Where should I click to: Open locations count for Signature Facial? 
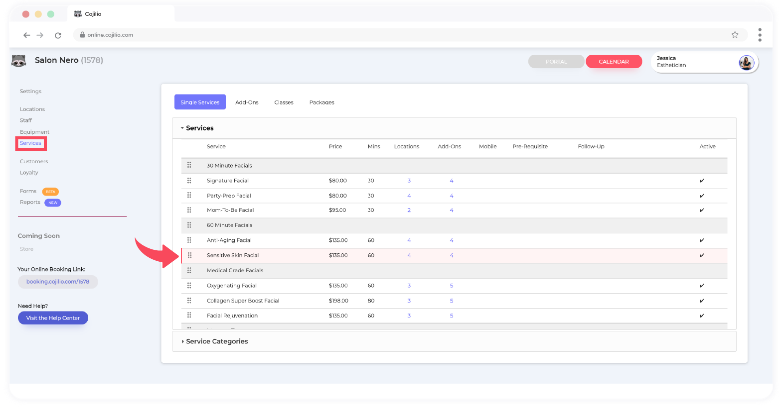coord(409,181)
